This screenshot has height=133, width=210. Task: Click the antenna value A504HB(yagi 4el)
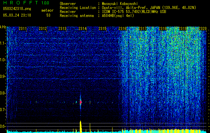point(118,16)
